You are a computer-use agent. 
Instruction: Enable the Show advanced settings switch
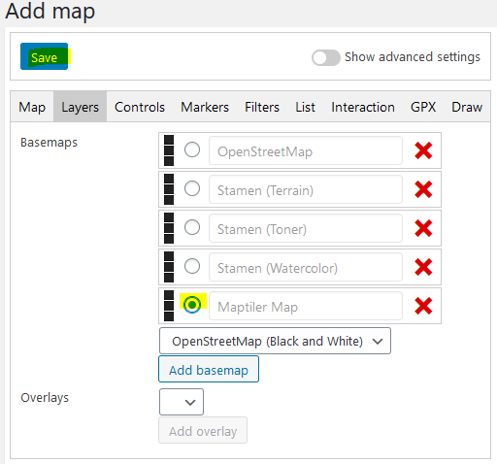click(x=326, y=57)
